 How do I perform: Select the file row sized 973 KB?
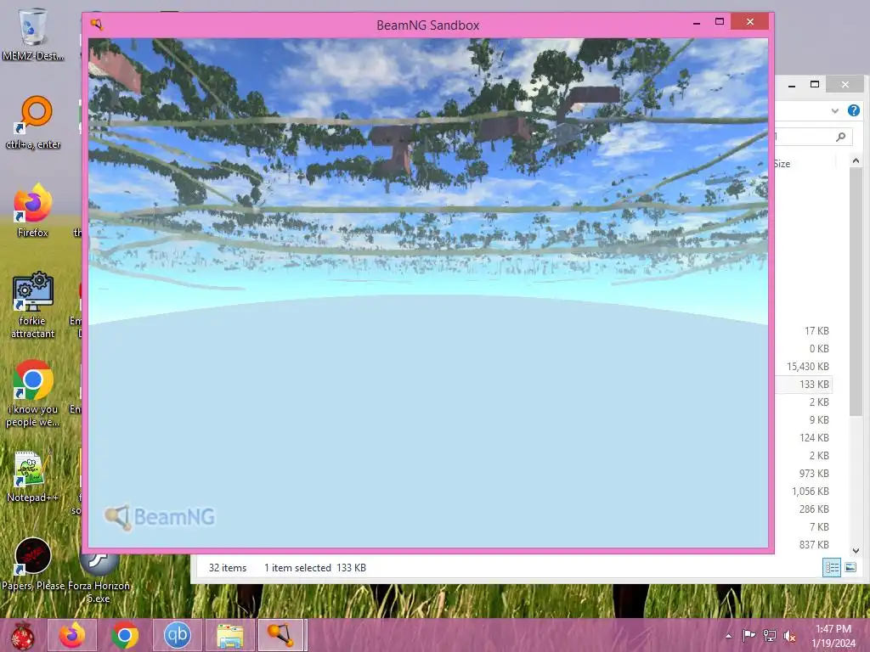point(803,473)
